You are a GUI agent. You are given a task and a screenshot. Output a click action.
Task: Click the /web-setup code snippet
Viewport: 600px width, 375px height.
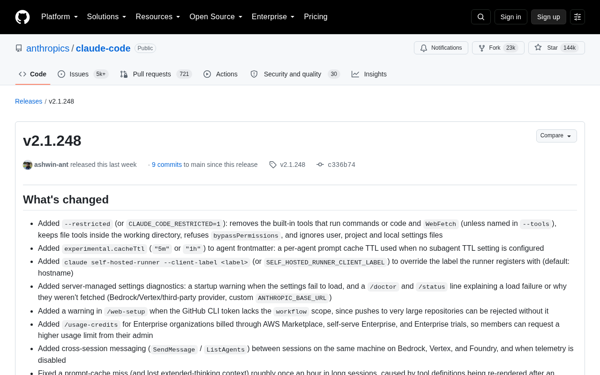pos(126,312)
